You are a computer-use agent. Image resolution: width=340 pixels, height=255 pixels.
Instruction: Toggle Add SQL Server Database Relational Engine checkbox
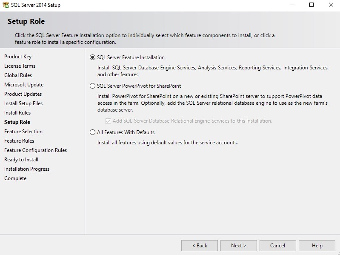point(108,121)
